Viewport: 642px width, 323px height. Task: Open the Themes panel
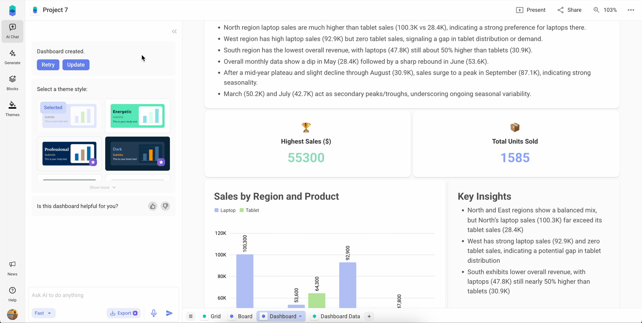[x=12, y=108]
